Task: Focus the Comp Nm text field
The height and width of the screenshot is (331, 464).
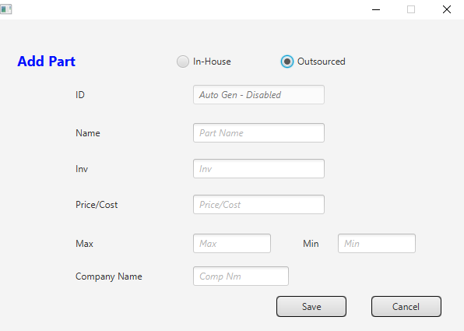Action: click(241, 276)
